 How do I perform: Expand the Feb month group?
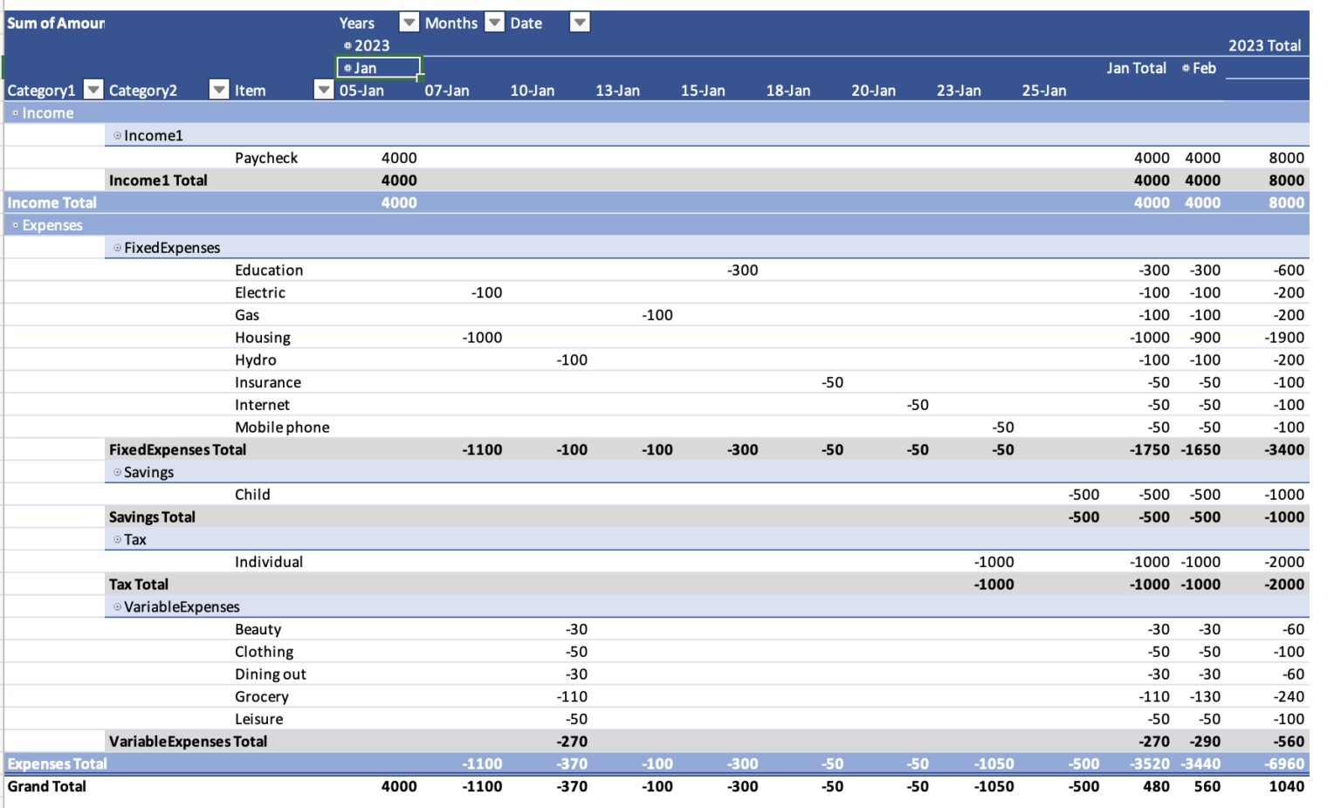point(1184,67)
